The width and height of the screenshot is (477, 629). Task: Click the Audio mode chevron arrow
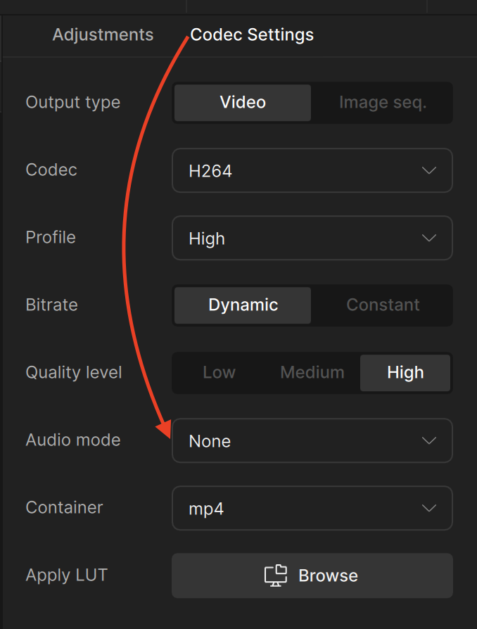[x=429, y=440]
